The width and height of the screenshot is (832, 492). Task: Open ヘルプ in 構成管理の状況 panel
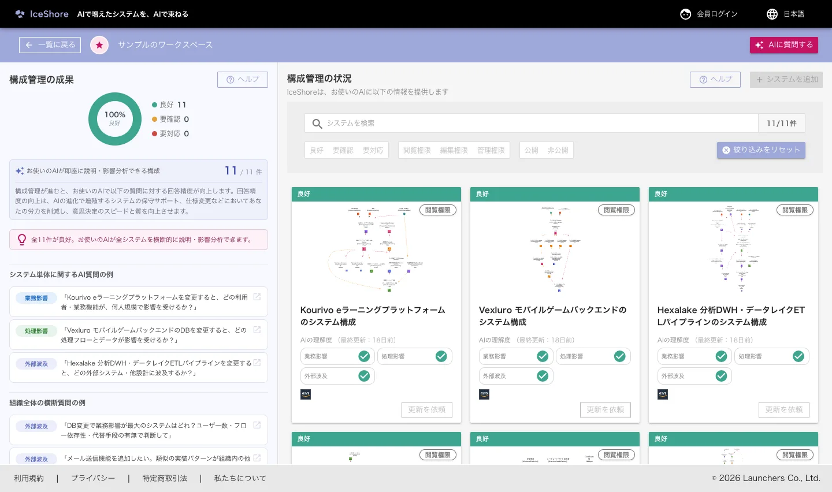click(x=715, y=80)
